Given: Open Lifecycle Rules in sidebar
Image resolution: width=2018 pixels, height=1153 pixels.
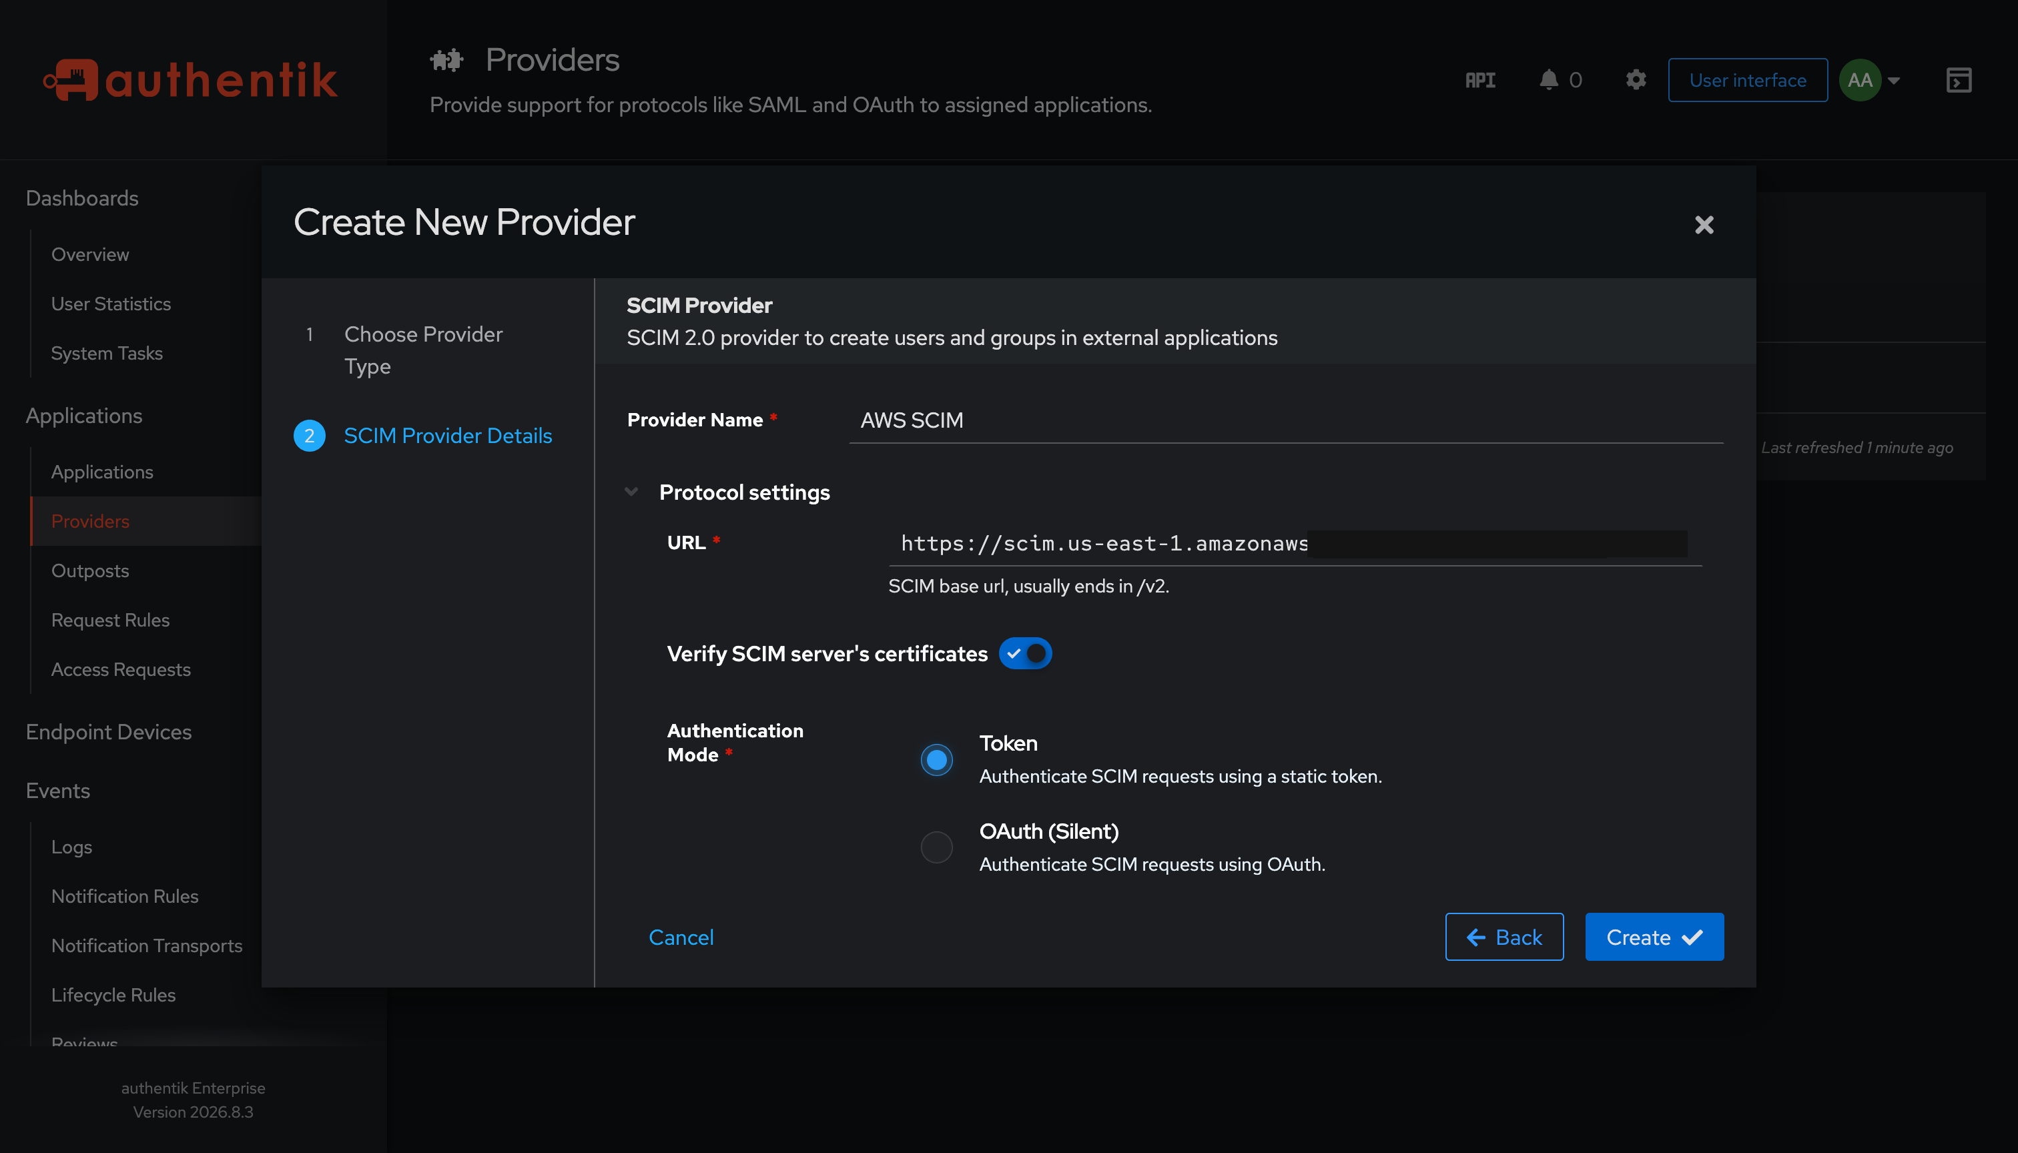Looking at the screenshot, I should (113, 995).
